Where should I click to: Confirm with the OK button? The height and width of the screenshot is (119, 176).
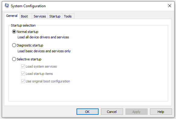87,111
